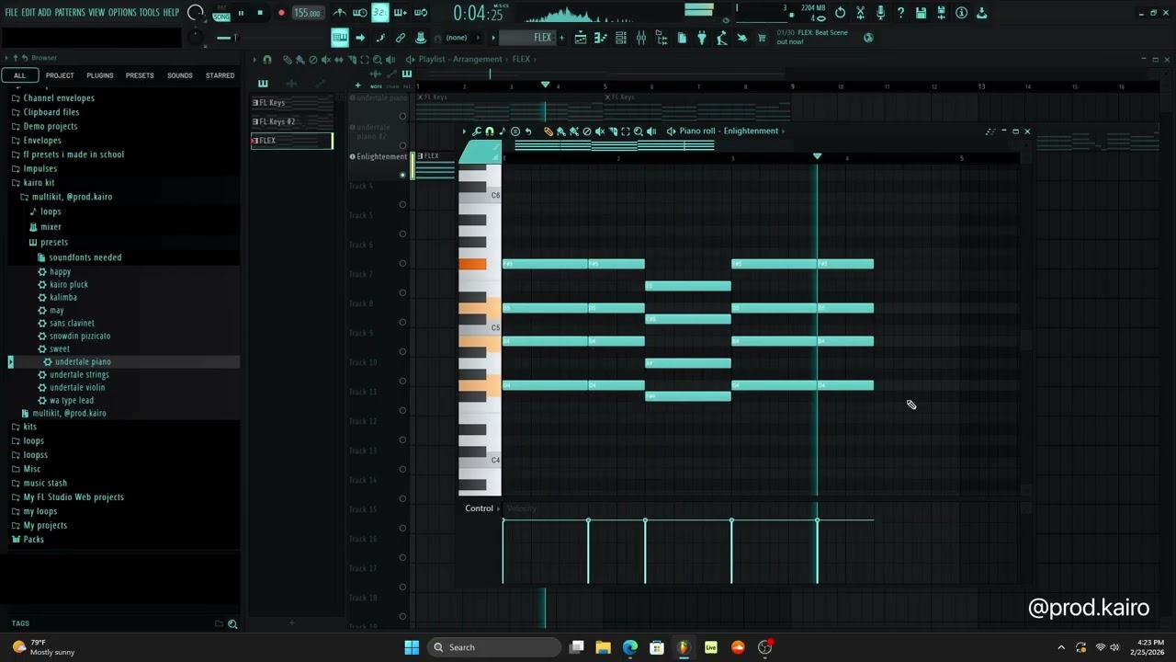Select the Piano roll zoom magnifier tool
Viewport: 1176px width, 662px height.
click(x=639, y=131)
